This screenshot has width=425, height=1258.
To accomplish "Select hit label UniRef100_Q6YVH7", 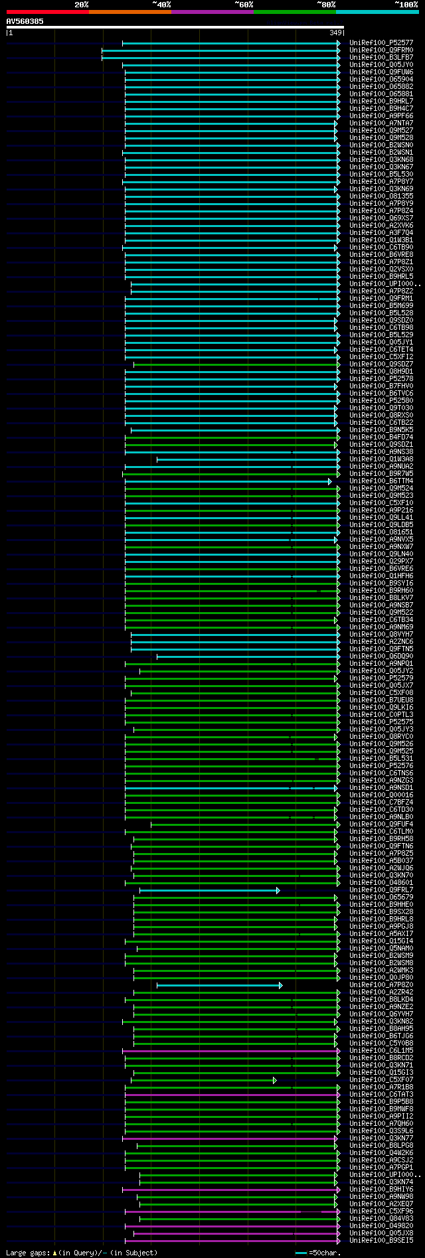I will (381, 1014).
